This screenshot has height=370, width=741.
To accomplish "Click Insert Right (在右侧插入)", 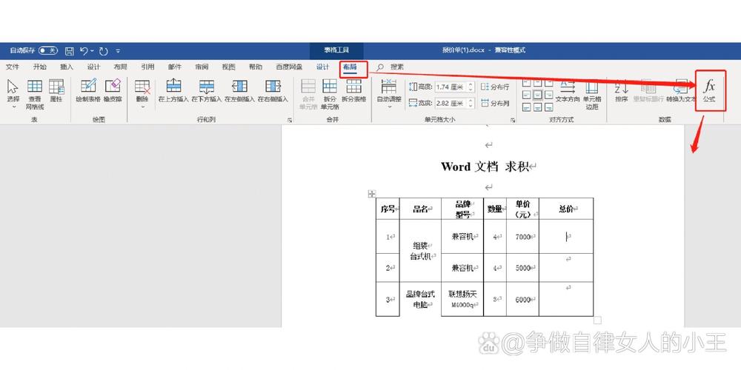I will [x=273, y=90].
